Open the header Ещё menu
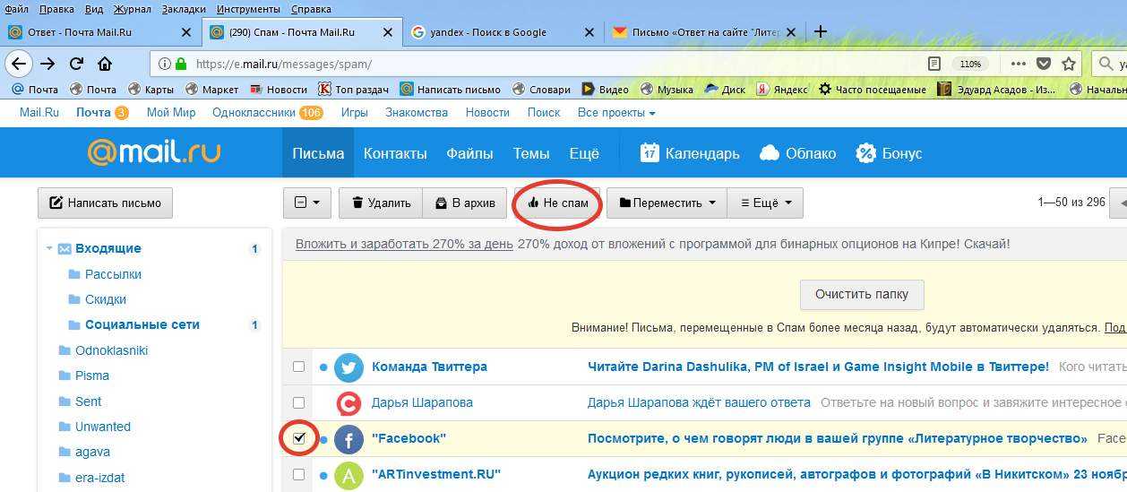 (x=584, y=153)
